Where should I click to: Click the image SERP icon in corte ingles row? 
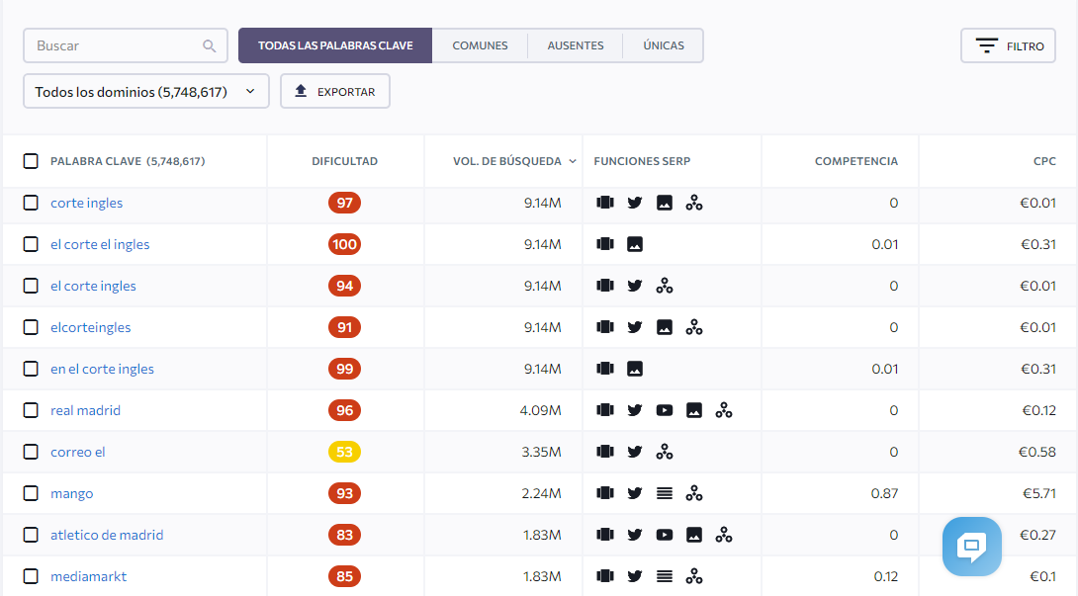pyautogui.click(x=665, y=203)
